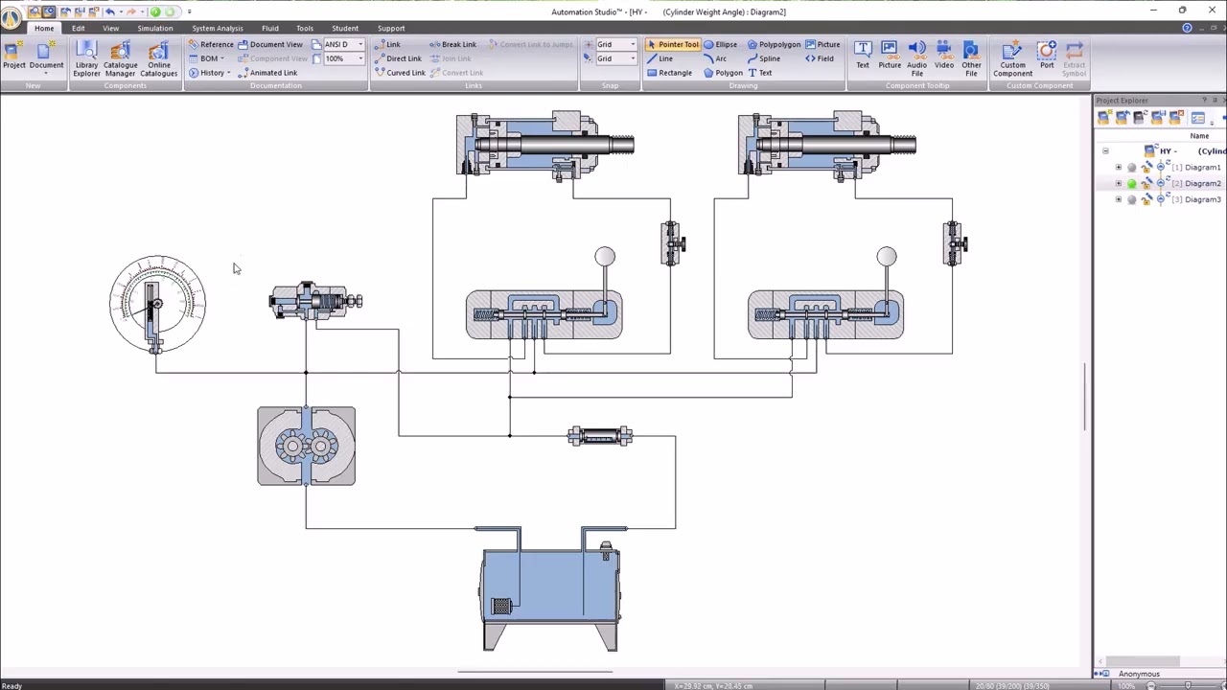
Task: Select Diagram2 in Project Explorer
Action: coord(1202,184)
